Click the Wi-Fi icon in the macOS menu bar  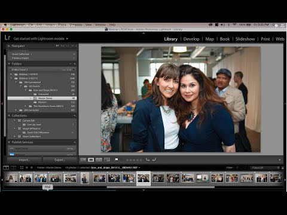(x=234, y=24)
